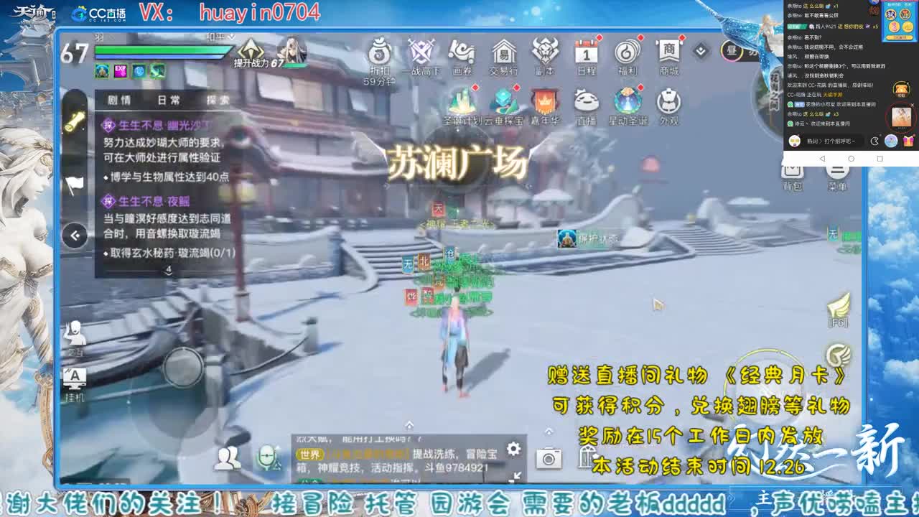Select the yellow scroll quest sidebar icon
This screenshot has width=919, height=517.
pos(75,123)
